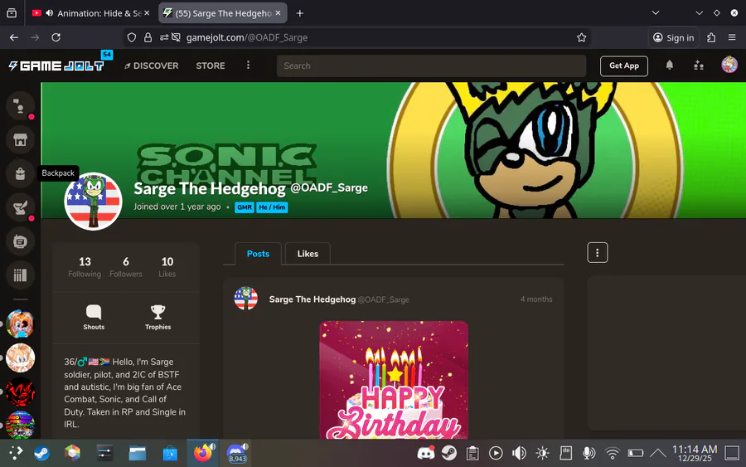Screen dimensions: 746x467
Task: Open the account avatar menu in header
Action: click(729, 65)
